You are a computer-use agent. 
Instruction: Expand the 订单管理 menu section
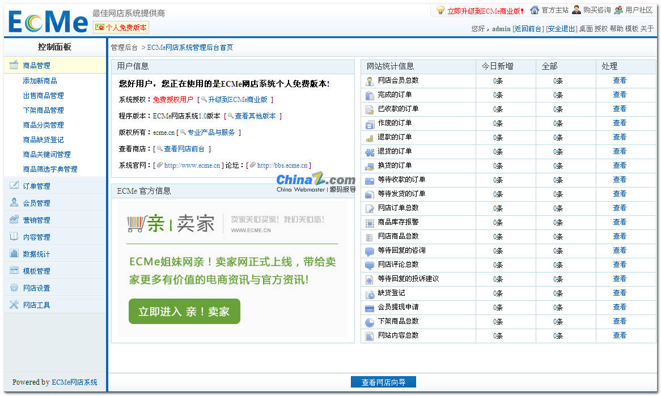[55, 186]
